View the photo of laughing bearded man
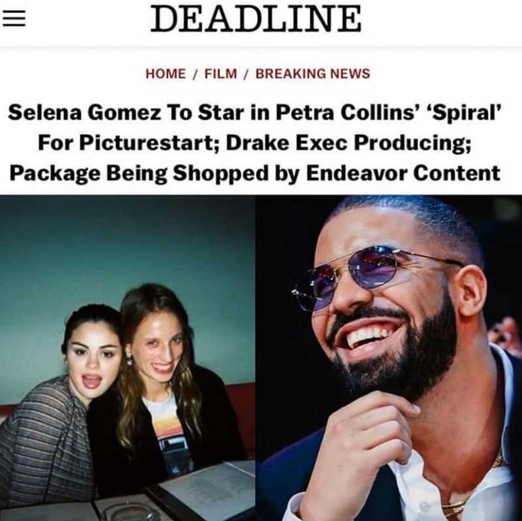 click(x=389, y=358)
